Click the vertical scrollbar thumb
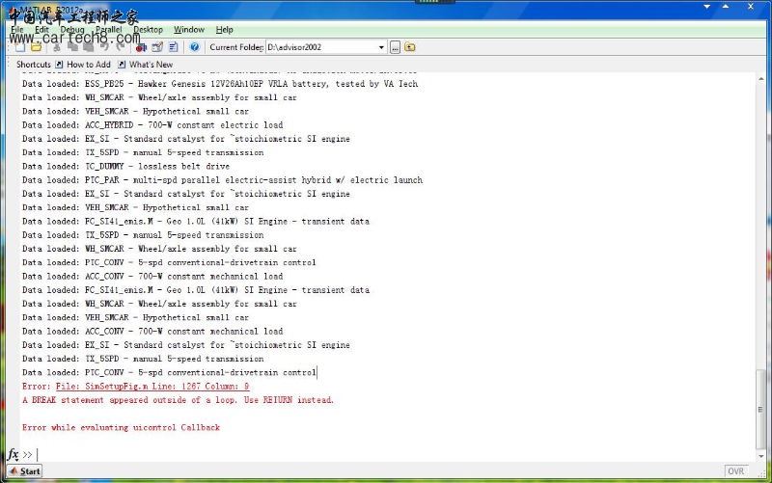The height and width of the screenshot is (483, 772). [761, 409]
